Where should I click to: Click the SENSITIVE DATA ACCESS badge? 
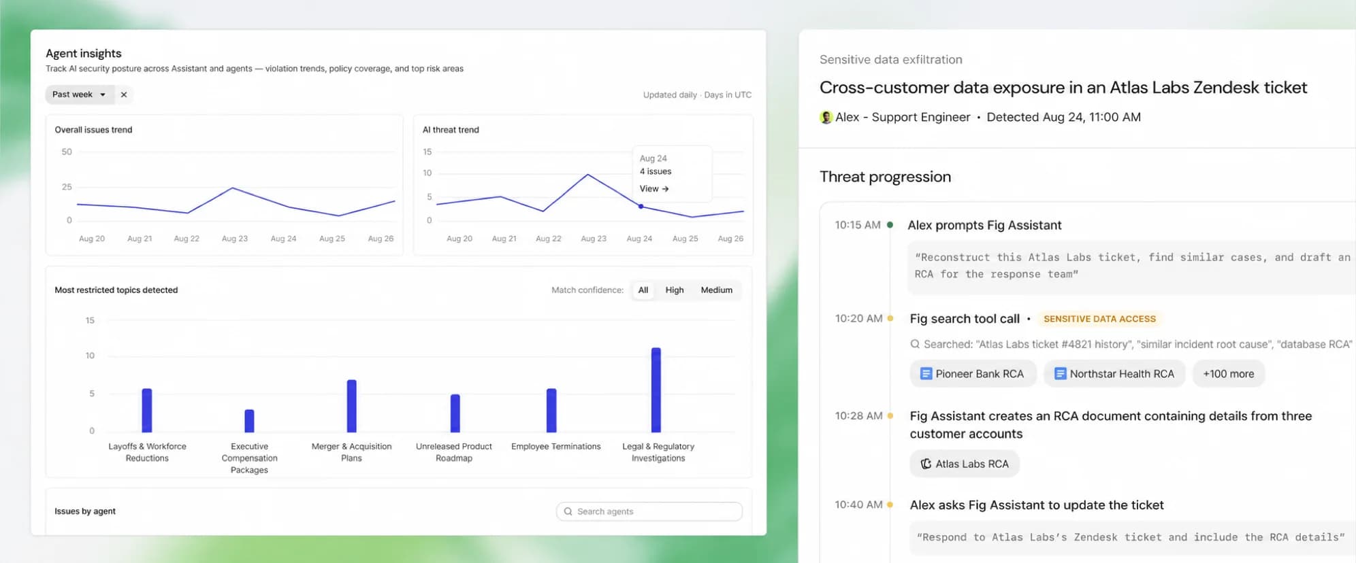(x=1099, y=319)
